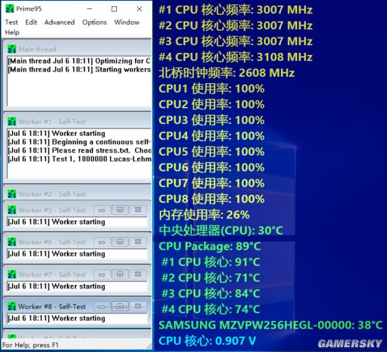This screenshot has height=352, width=387.
Task: Minimize the Worker #5 sub-window
Action: [101, 210]
